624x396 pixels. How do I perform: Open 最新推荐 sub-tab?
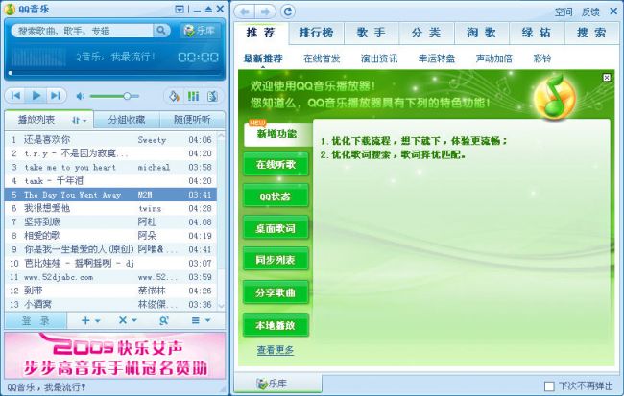click(x=263, y=58)
